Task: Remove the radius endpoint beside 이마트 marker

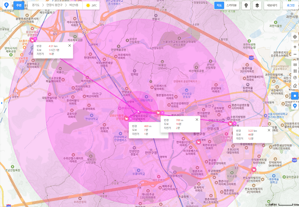Action: [x=162, y=113]
